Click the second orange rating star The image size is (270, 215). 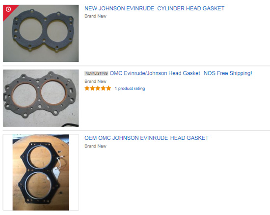point(92,89)
